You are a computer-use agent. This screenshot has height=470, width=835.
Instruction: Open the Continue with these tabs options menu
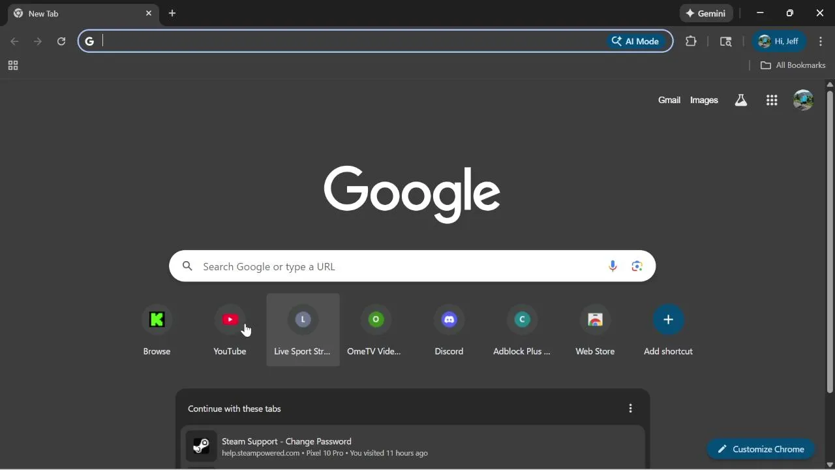pyautogui.click(x=630, y=409)
